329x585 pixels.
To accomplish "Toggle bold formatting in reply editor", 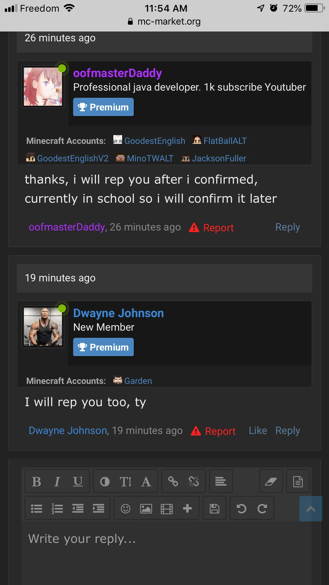I will click(x=37, y=481).
